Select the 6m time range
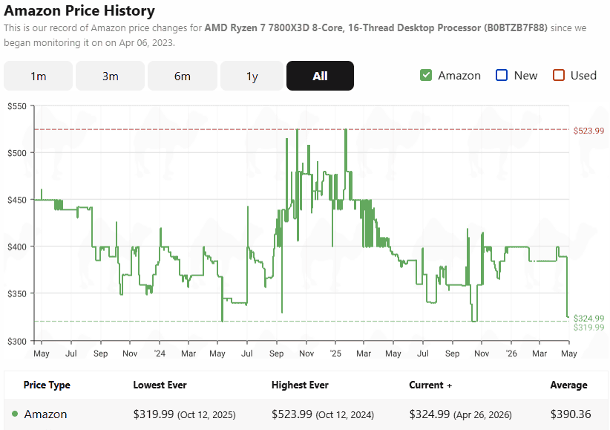Image resolution: width=610 pixels, height=430 pixels. point(183,76)
